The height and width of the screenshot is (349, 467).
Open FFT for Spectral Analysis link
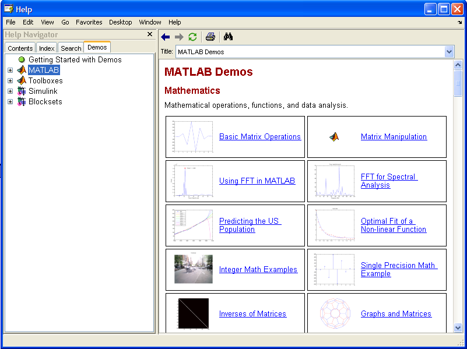click(x=389, y=181)
